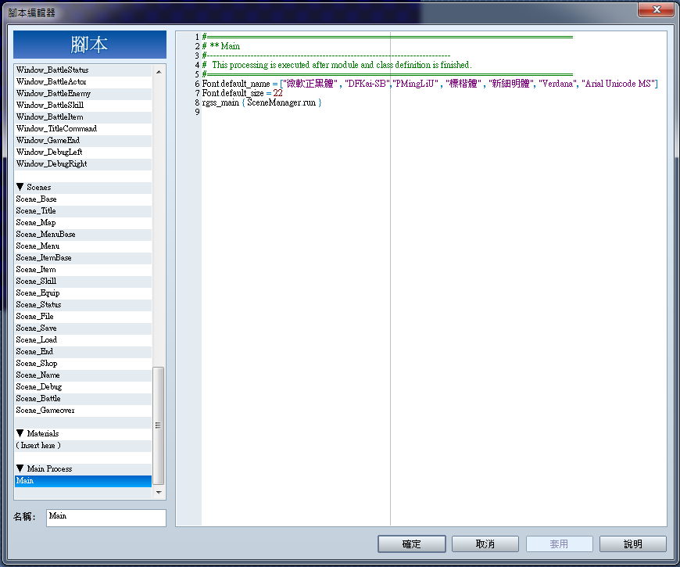Open the Scene_Save script
The width and height of the screenshot is (680, 567).
(x=84, y=328)
